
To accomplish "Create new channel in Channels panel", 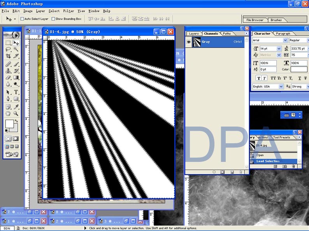I will click(232, 172).
